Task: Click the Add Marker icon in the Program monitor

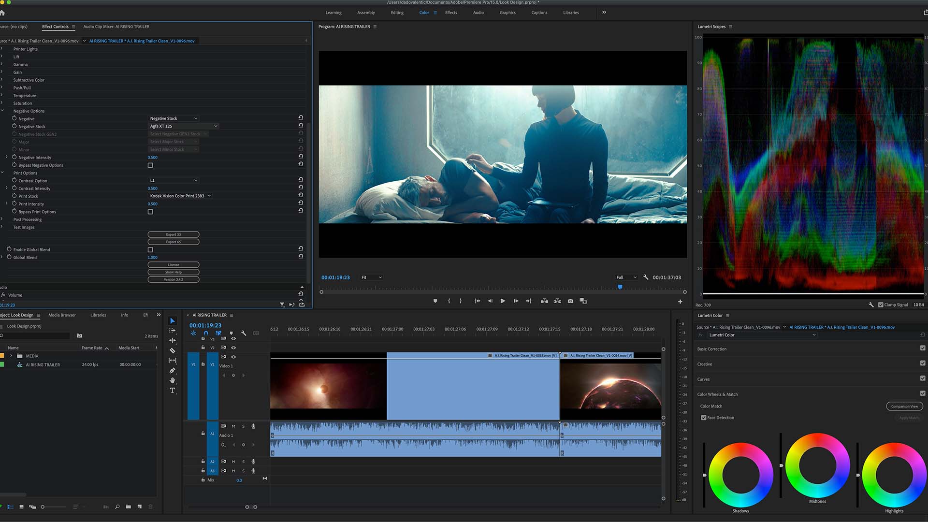Action: [435, 301]
